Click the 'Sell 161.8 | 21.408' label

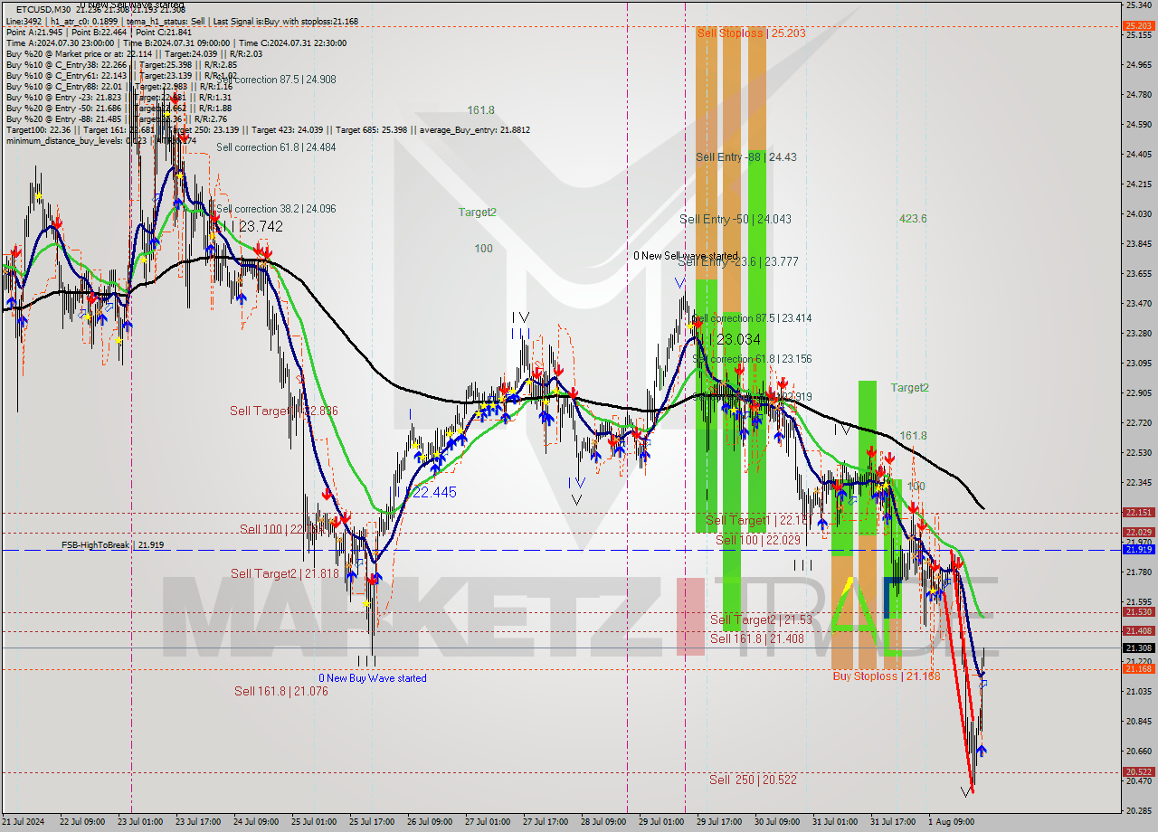(x=757, y=638)
